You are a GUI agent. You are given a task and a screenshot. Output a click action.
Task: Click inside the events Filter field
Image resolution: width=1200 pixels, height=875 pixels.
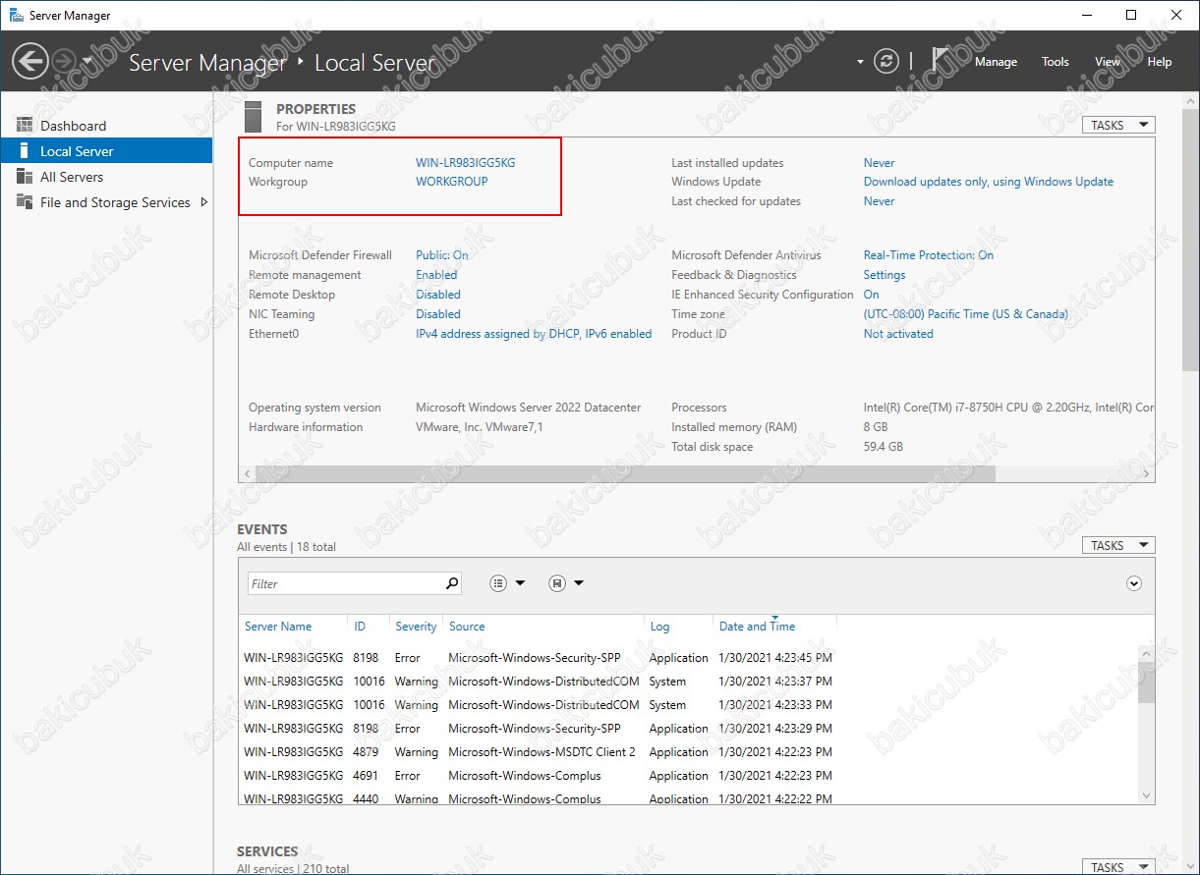[x=344, y=583]
